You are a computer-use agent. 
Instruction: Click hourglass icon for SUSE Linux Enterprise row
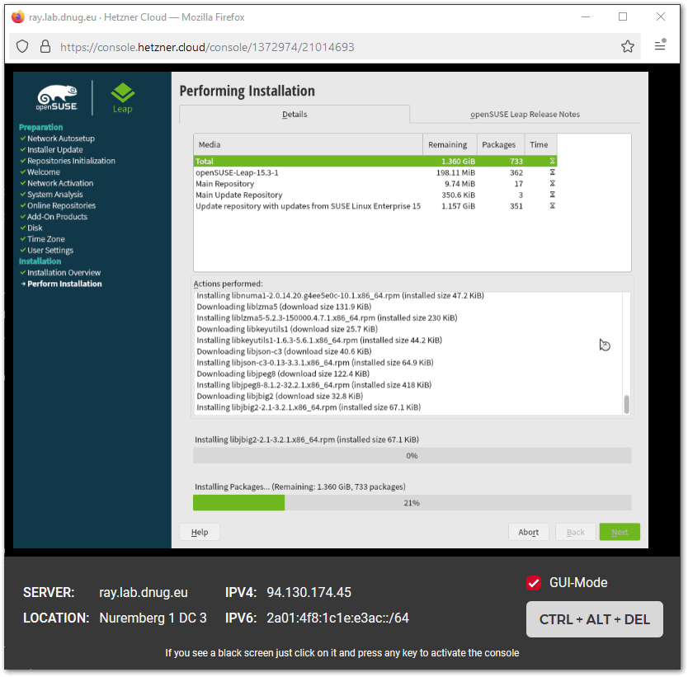click(553, 205)
